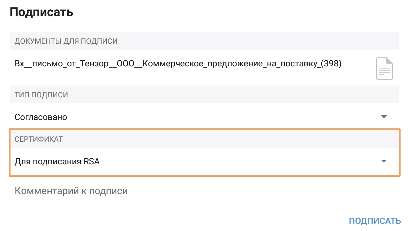Click the СЕРТИФИКАТ section header

[x=39, y=139]
